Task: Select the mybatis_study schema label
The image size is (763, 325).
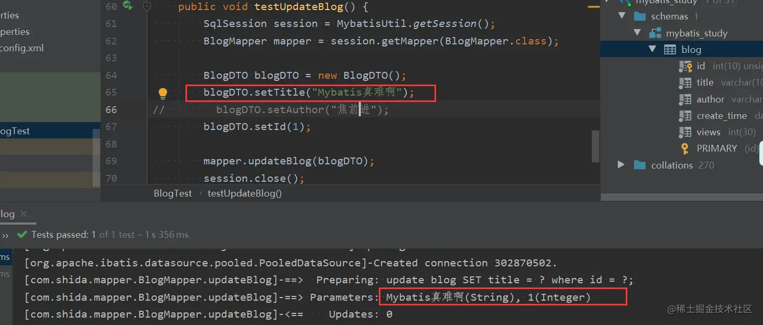Action: click(697, 33)
